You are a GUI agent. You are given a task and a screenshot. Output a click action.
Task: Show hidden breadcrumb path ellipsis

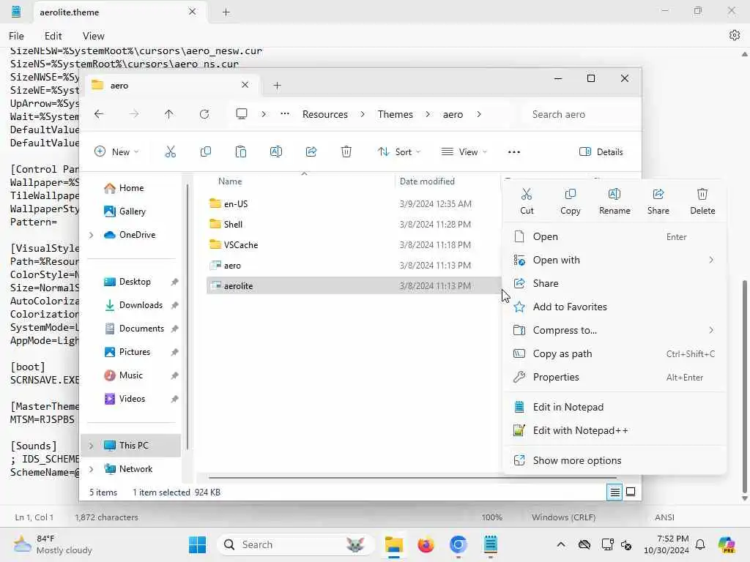pyautogui.click(x=285, y=113)
